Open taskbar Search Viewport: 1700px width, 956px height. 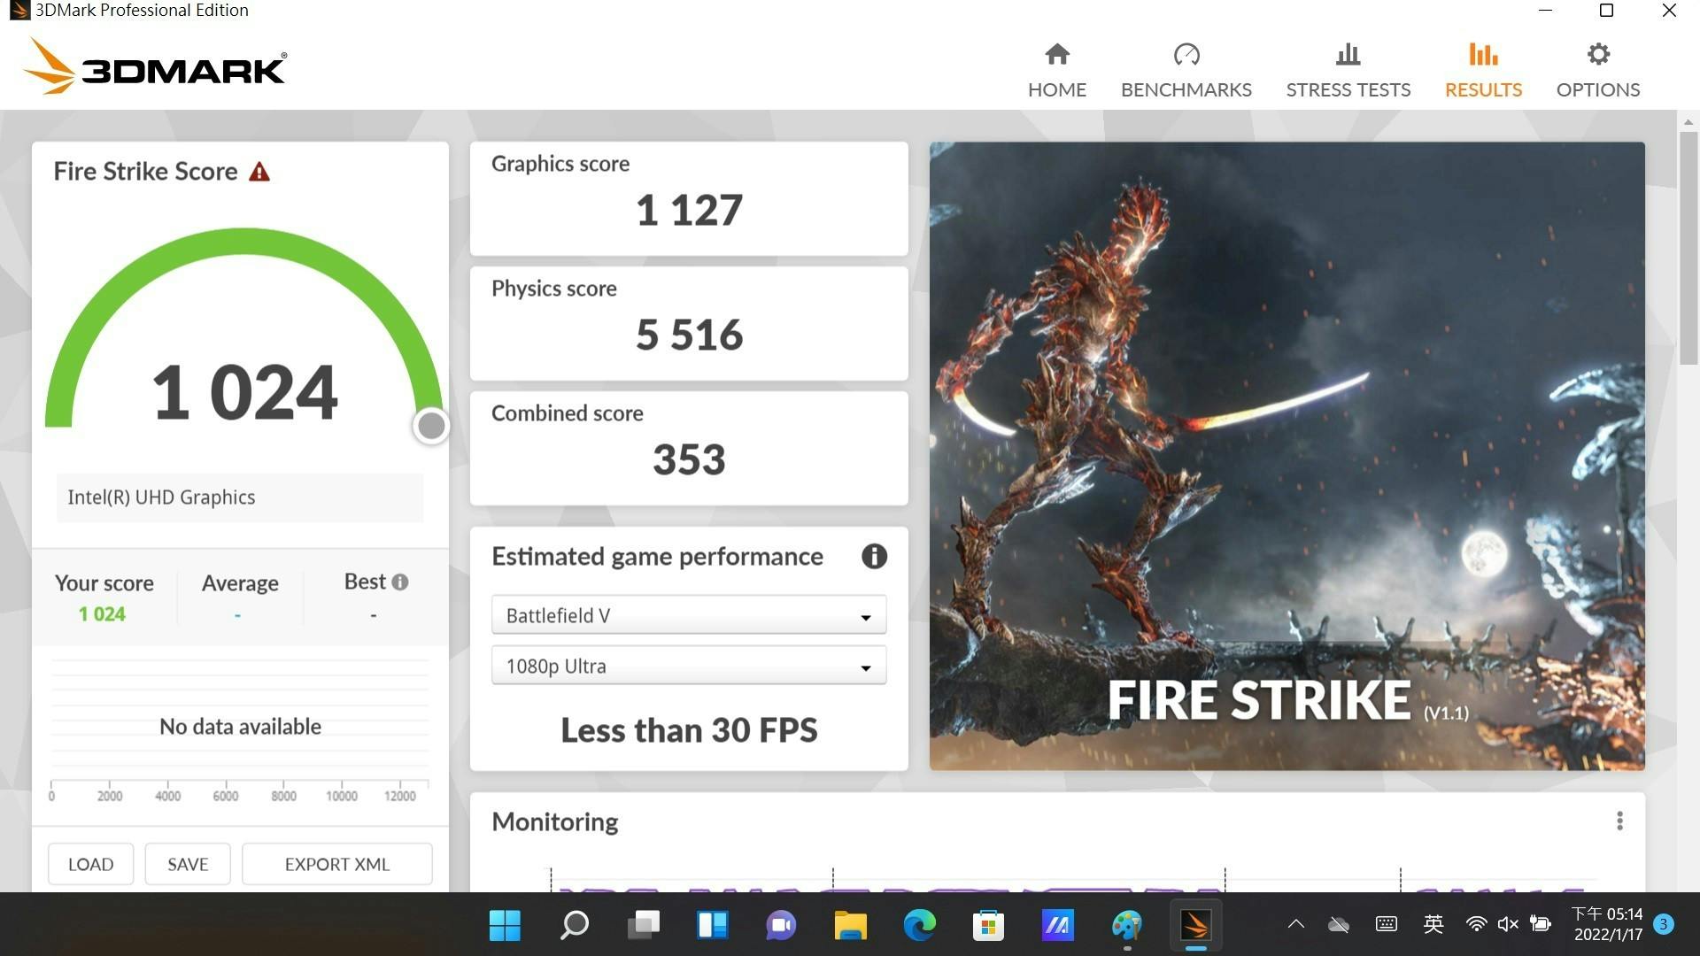pyautogui.click(x=574, y=925)
